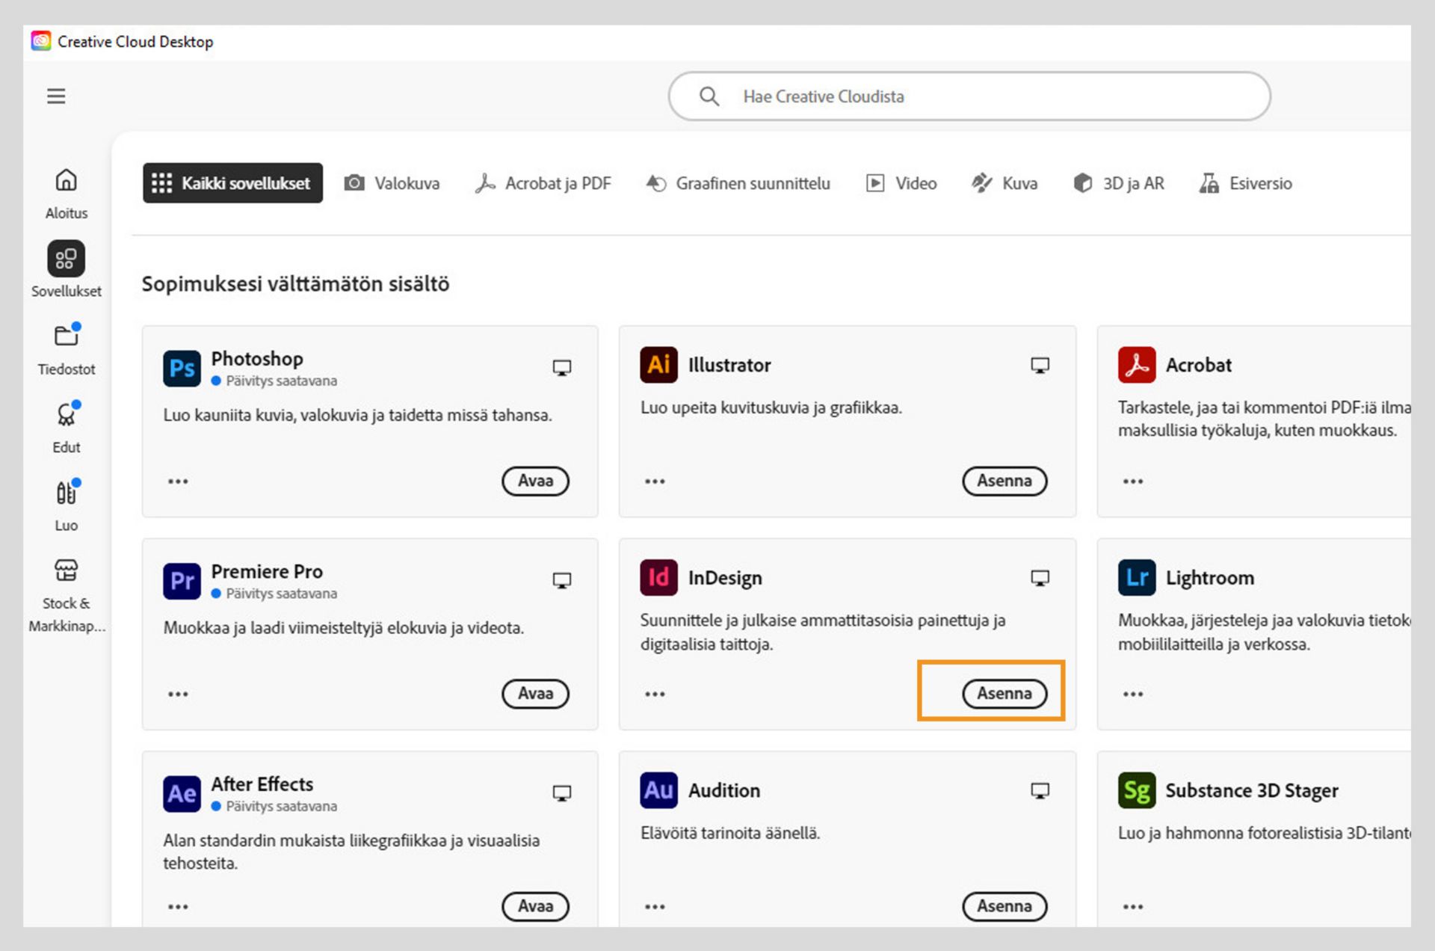Click the InDesign app icon
Viewport: 1435px width, 951px height.
coord(658,578)
